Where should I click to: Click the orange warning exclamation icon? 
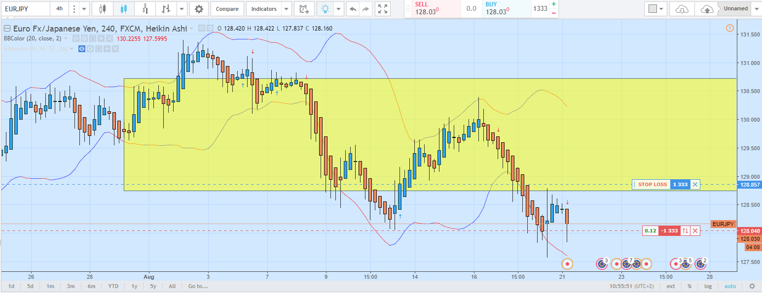(730, 28)
